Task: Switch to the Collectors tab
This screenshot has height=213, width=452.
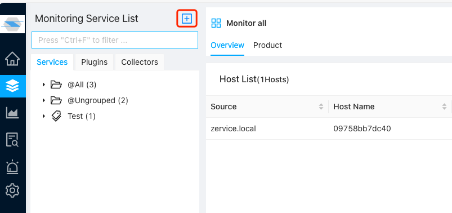Action: point(140,62)
